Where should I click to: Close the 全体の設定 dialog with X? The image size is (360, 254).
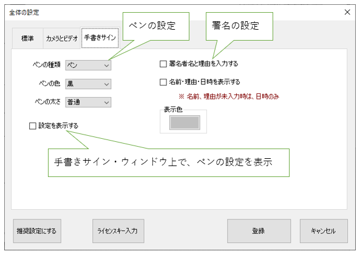[347, 12]
